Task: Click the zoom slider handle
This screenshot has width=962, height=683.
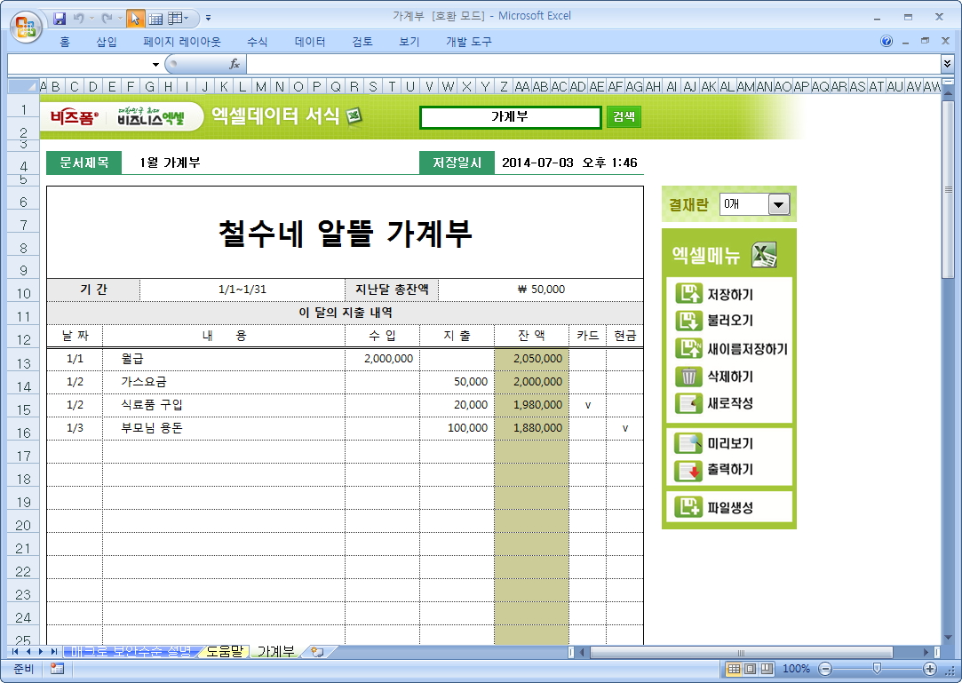Action: pyautogui.click(x=877, y=669)
